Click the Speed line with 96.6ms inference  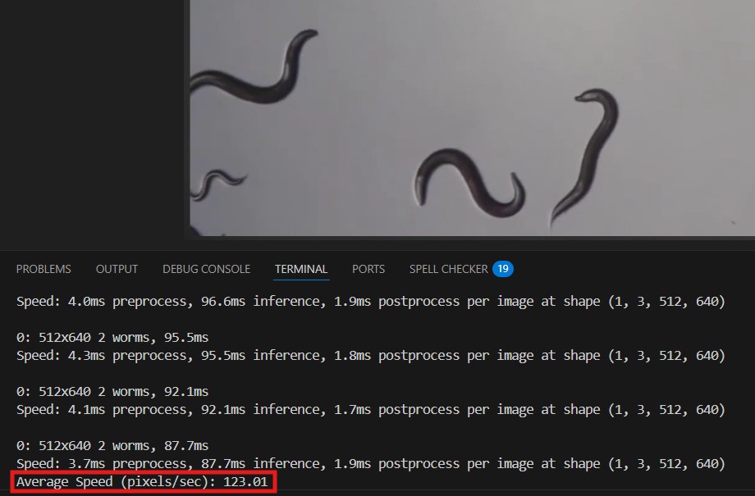(x=370, y=302)
